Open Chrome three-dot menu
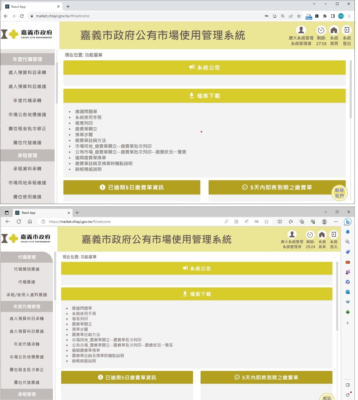 (x=349, y=16)
